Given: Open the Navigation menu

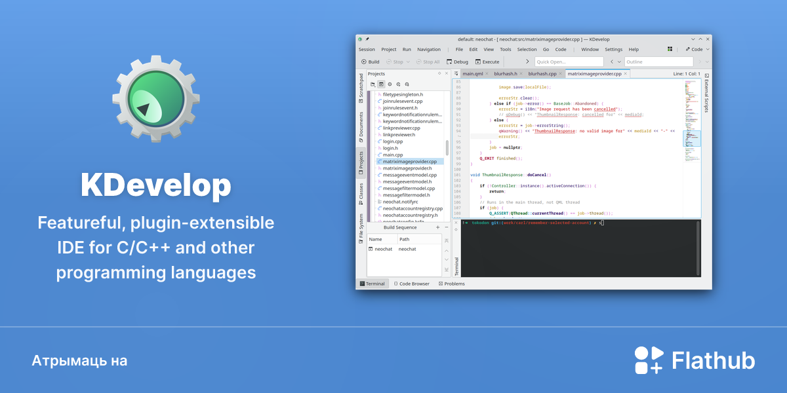Looking at the screenshot, I should click(429, 49).
